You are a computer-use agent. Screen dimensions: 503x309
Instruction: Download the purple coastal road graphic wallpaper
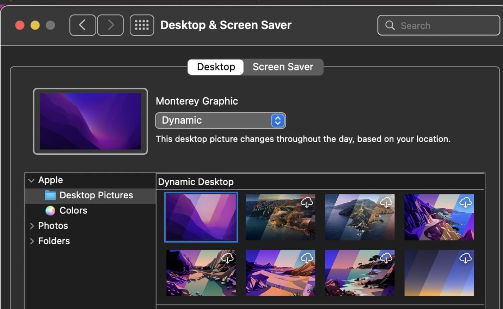pos(466,203)
